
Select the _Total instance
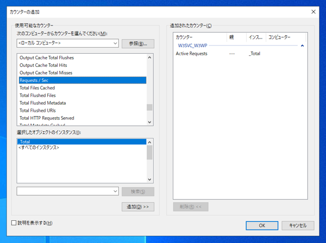[x=81, y=142]
